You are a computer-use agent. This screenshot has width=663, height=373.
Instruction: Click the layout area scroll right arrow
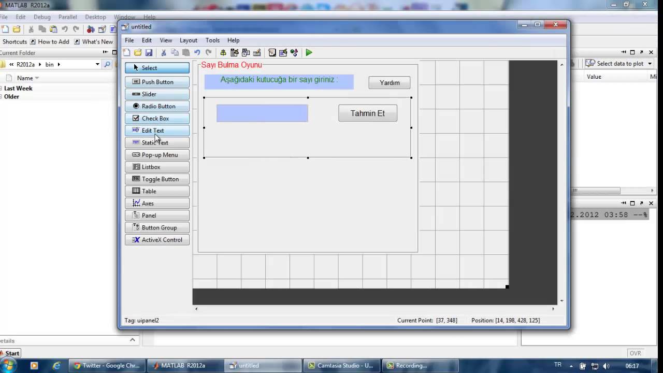click(x=553, y=309)
